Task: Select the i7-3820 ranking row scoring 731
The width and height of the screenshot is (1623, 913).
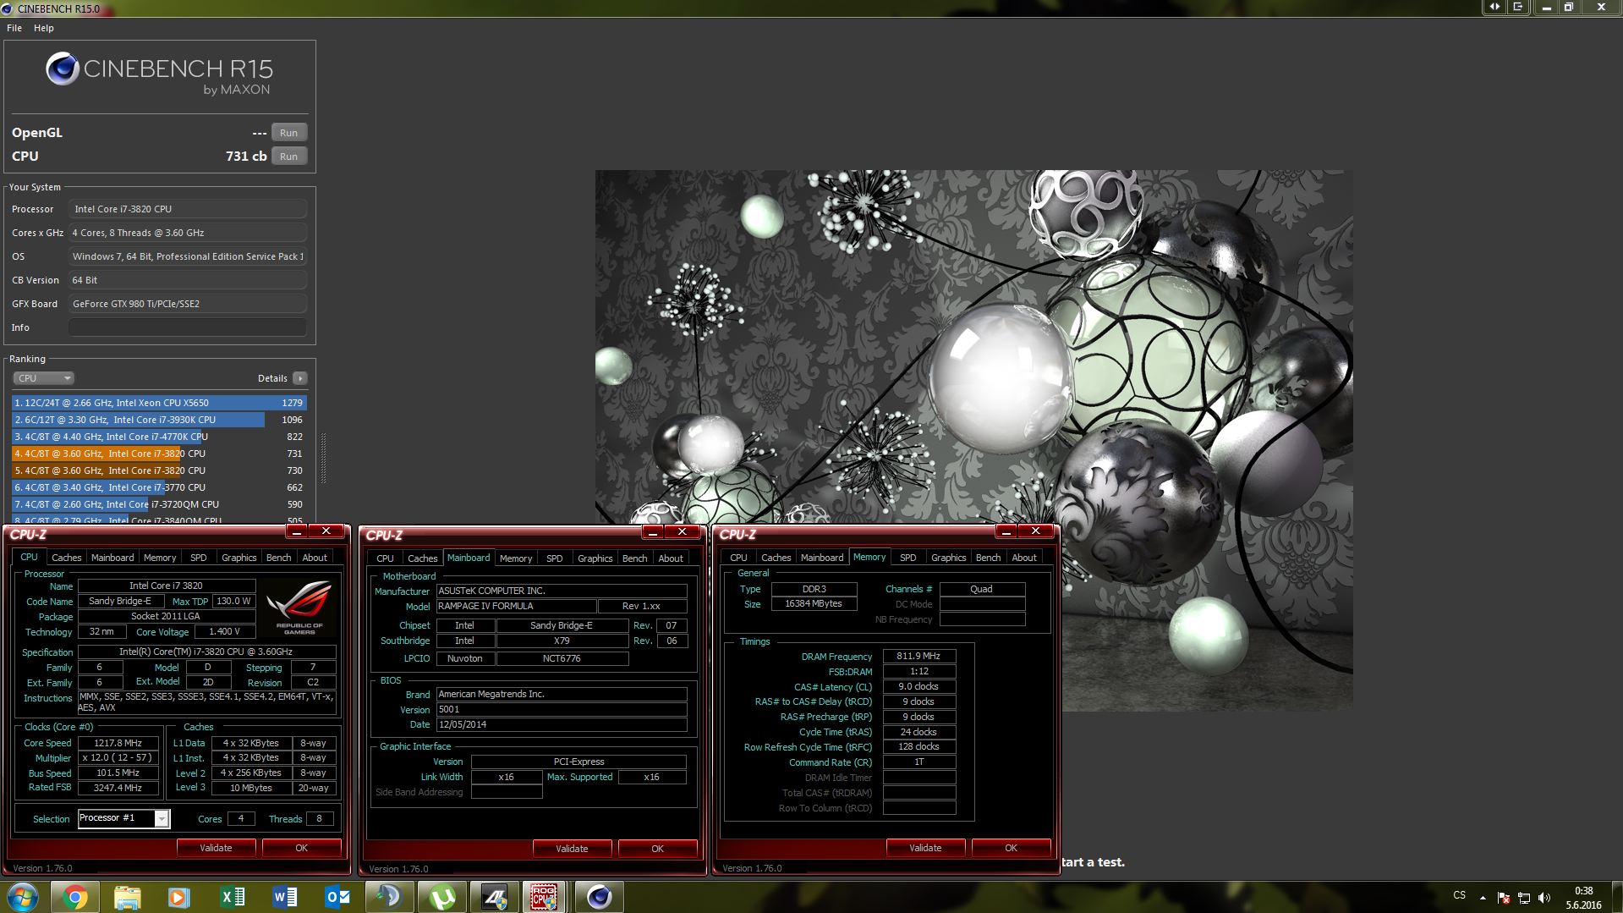Action: tap(159, 454)
